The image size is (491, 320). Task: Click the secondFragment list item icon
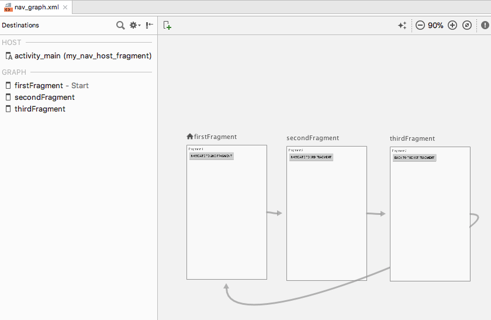point(8,98)
